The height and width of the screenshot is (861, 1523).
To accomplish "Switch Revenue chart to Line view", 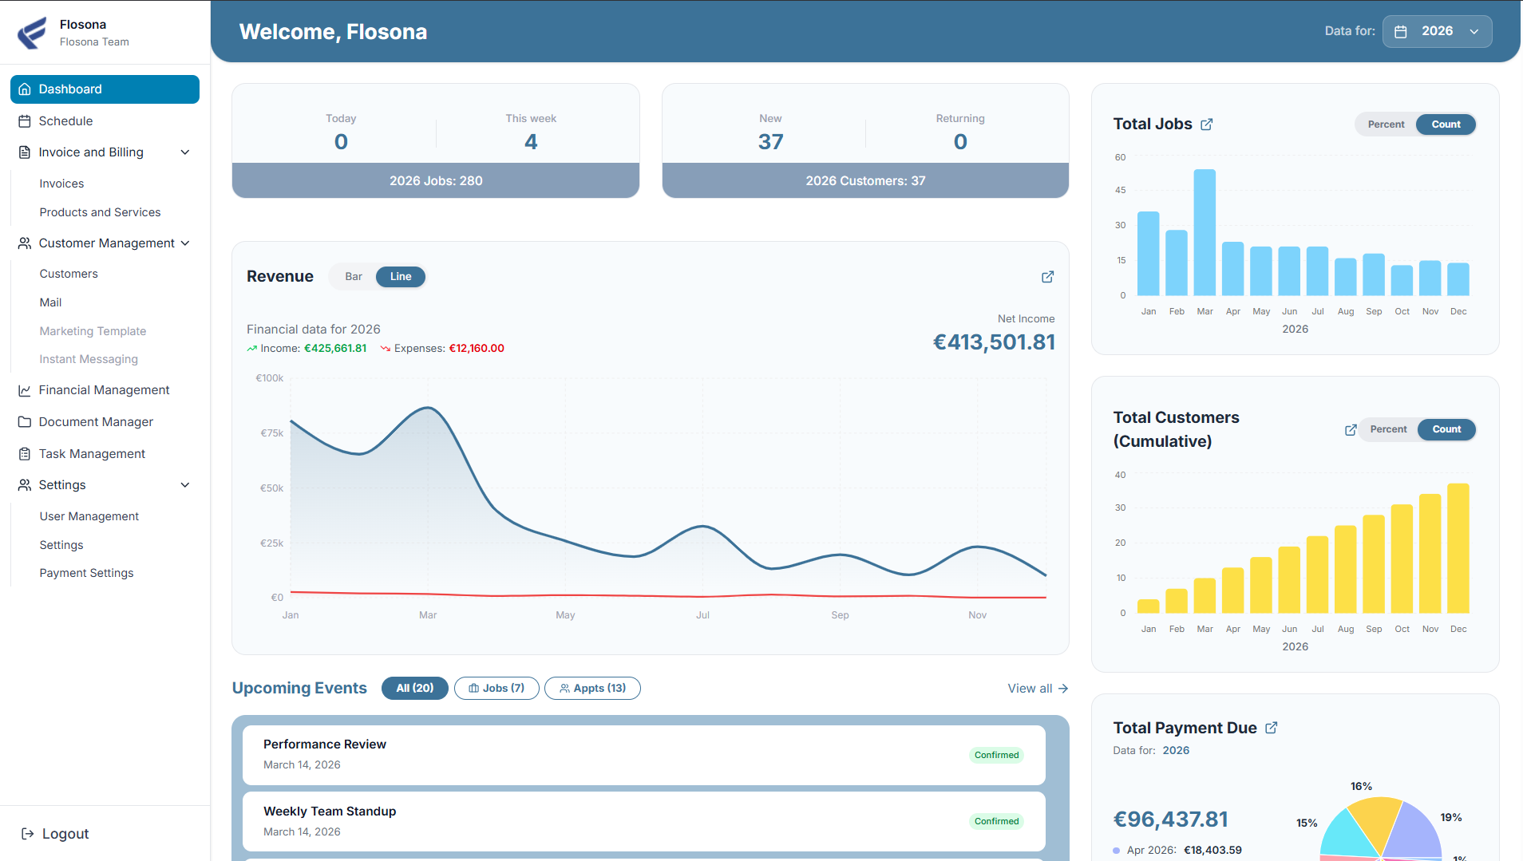I will (x=401, y=277).
